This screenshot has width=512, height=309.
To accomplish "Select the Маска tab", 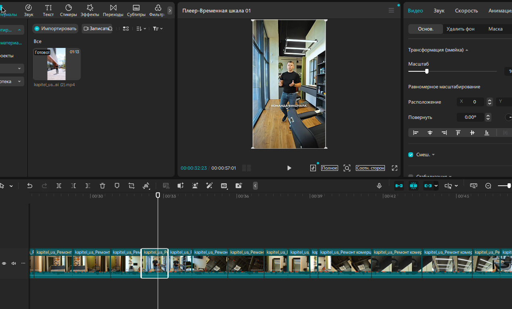I will tap(495, 29).
